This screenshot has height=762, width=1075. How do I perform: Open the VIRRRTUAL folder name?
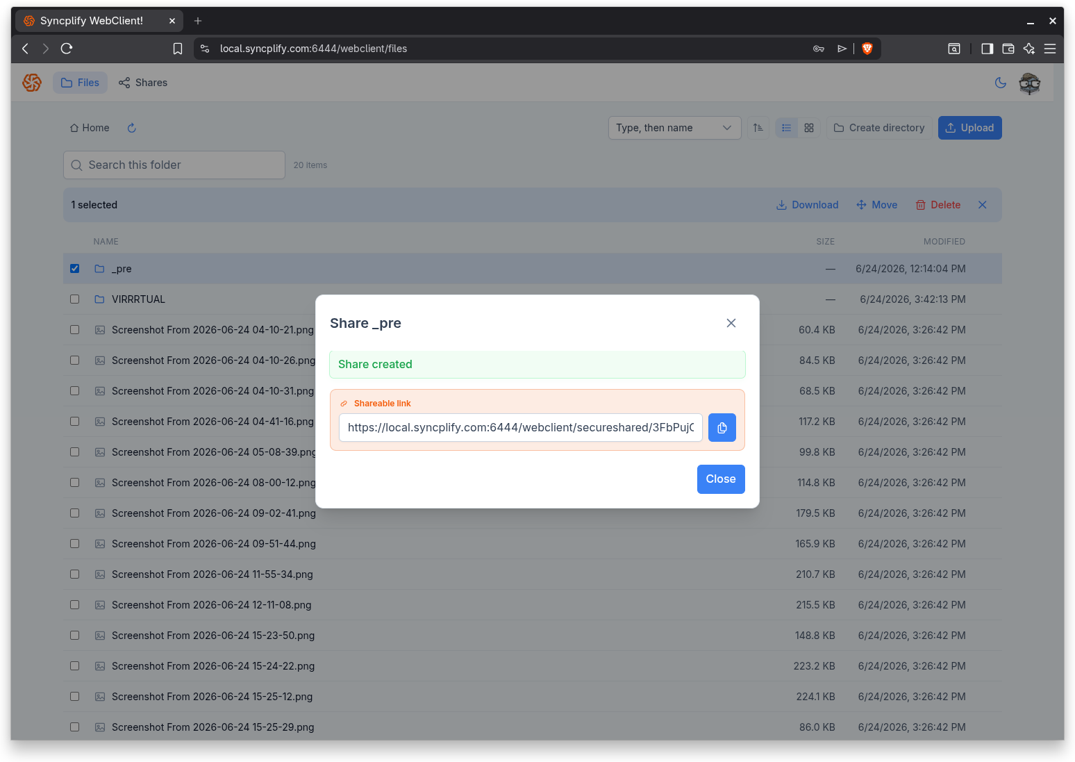(138, 299)
